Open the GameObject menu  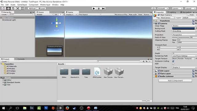click(22, 5)
